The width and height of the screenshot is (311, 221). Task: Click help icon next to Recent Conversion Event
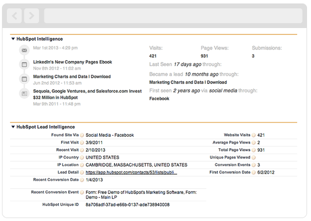82,192
